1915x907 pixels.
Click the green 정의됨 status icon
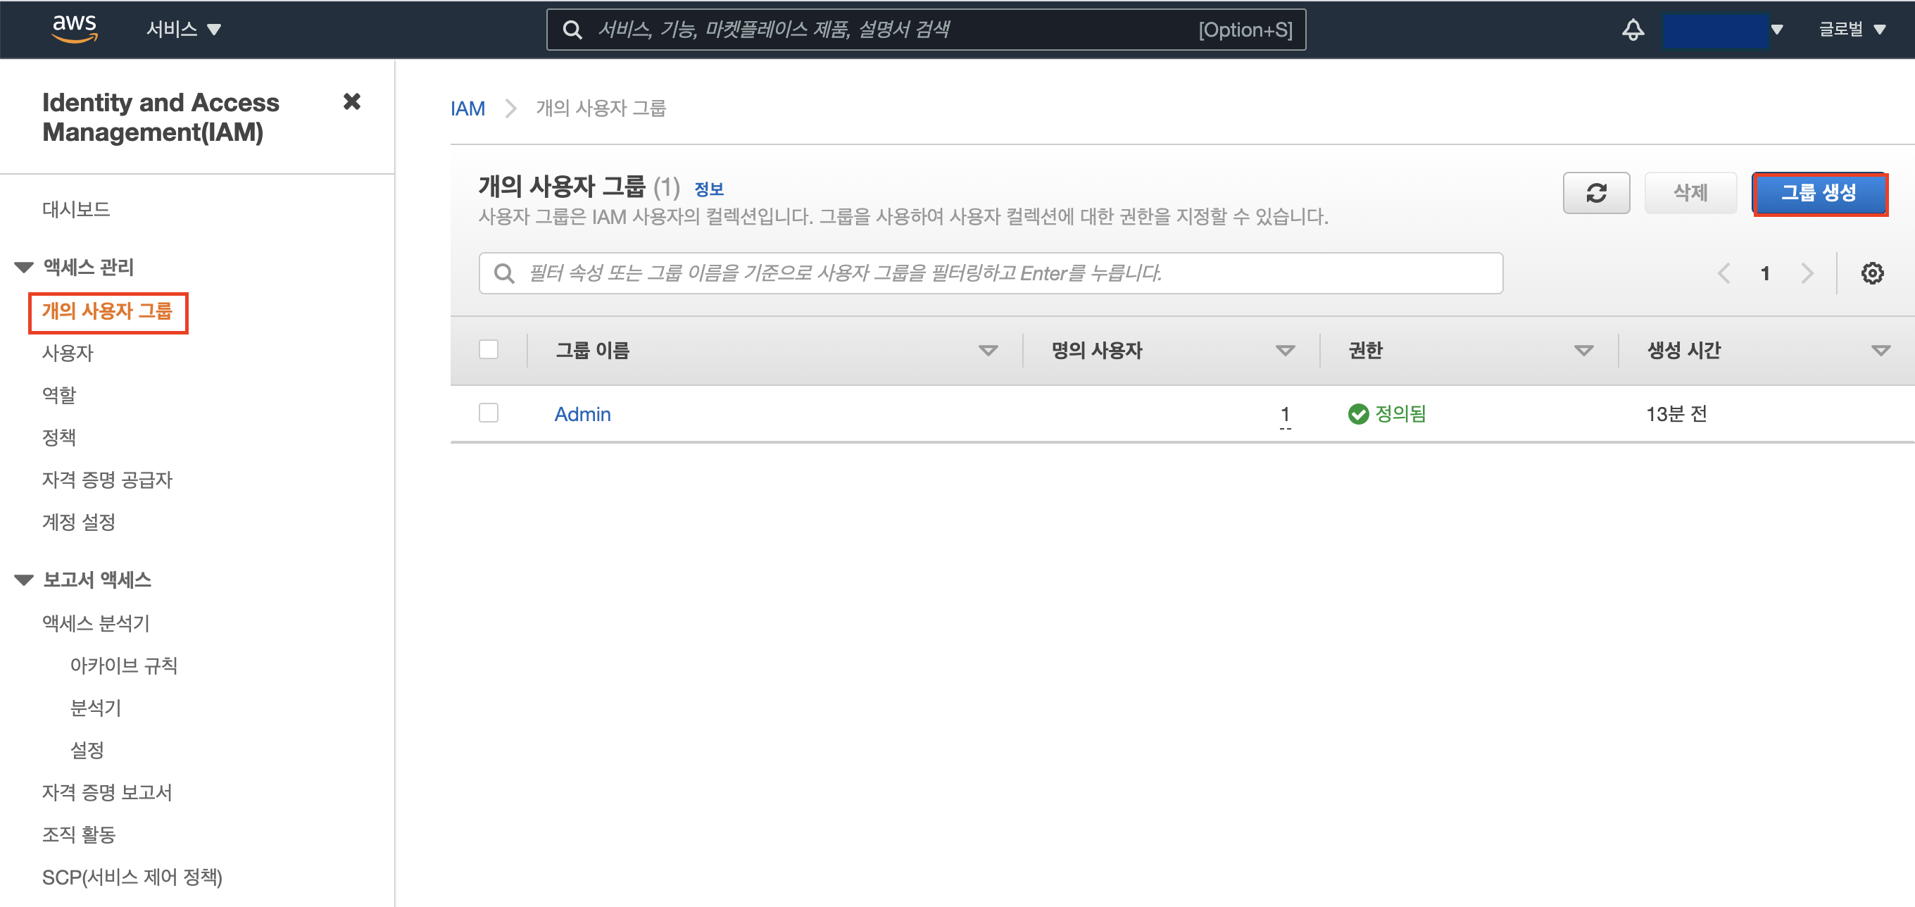pos(1357,414)
